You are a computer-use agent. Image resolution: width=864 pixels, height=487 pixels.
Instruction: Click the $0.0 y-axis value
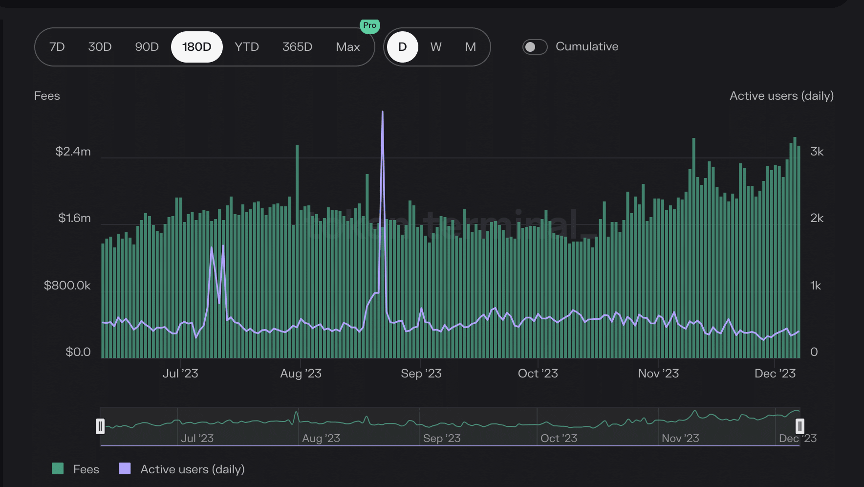78,352
